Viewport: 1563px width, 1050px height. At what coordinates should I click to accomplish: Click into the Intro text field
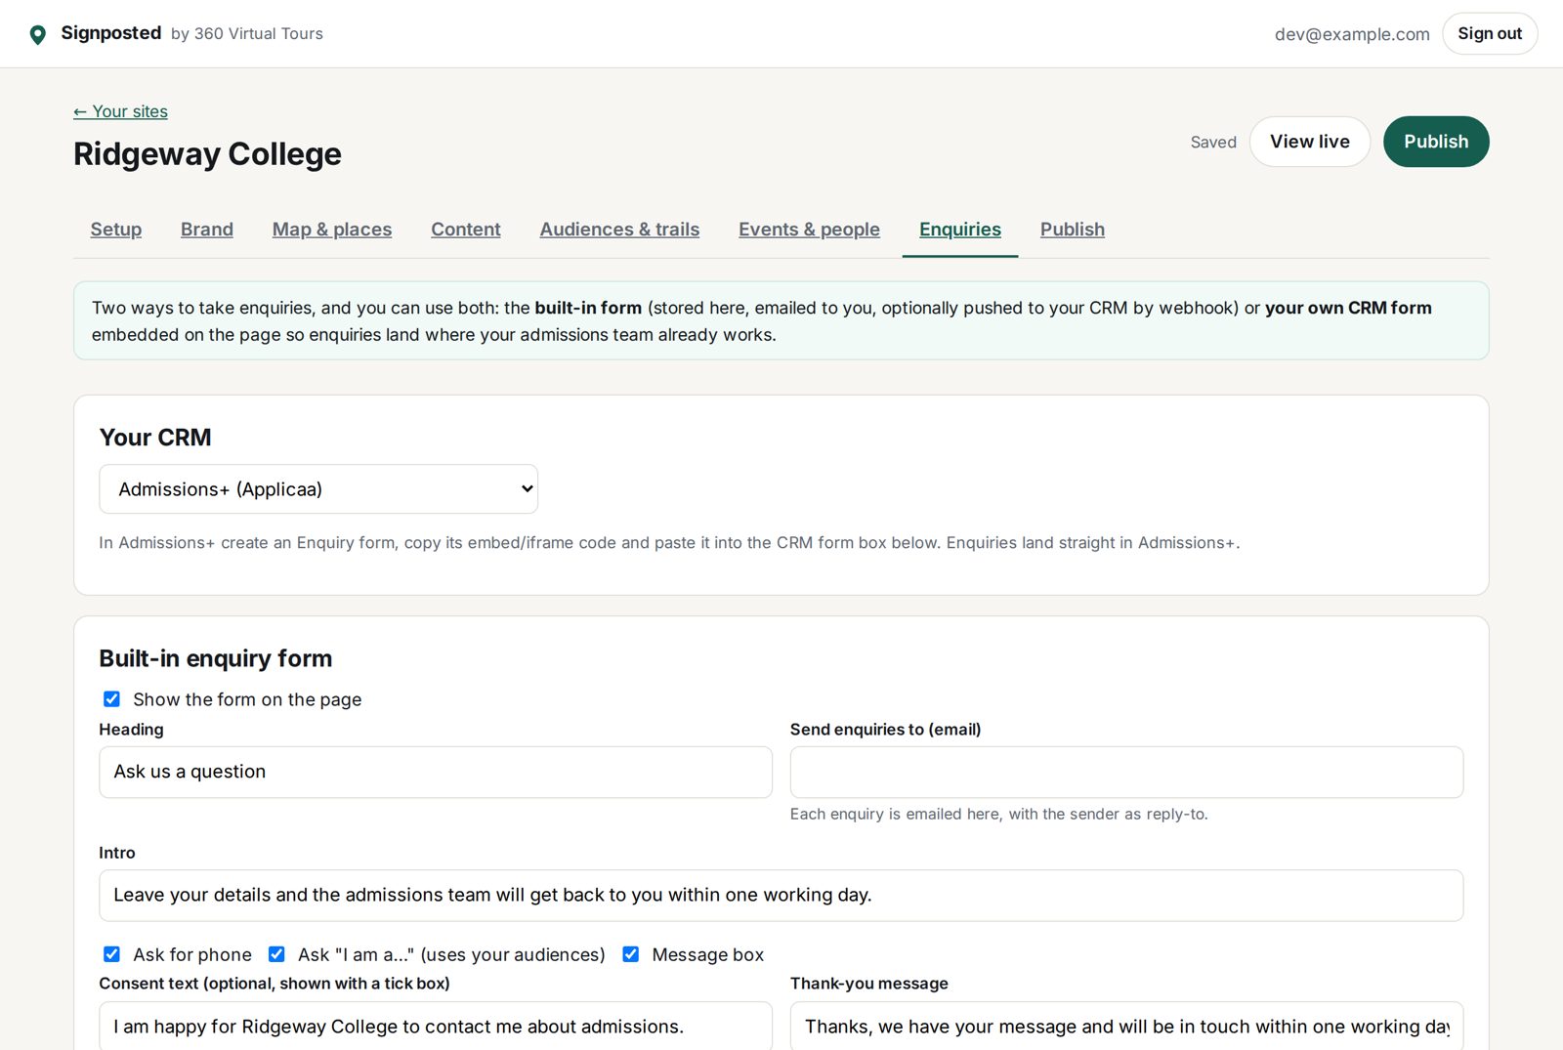[x=781, y=896]
